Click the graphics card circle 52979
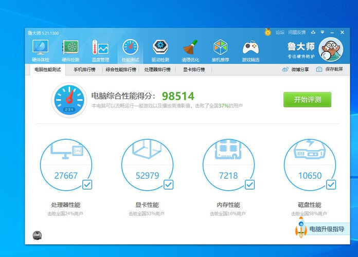The height and width of the screenshot is (257, 358). click(147, 165)
